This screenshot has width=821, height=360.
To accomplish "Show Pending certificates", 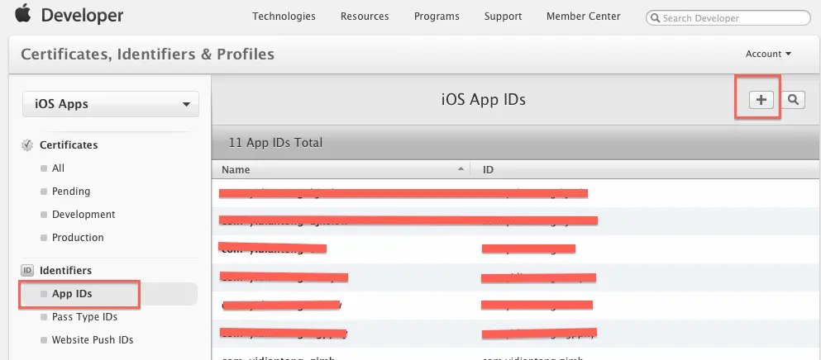I will tap(71, 191).
